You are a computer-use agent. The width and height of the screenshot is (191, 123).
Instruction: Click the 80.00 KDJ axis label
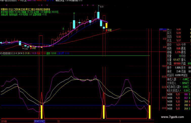click(x=164, y=77)
